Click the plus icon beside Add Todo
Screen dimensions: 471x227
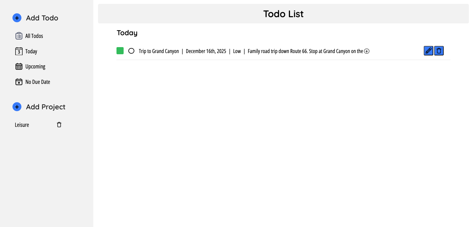pos(17,18)
